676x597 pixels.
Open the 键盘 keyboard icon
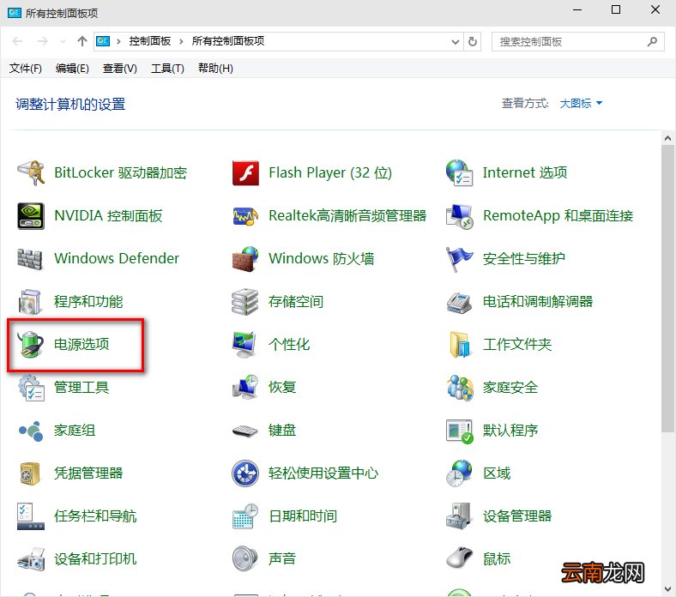[245, 431]
